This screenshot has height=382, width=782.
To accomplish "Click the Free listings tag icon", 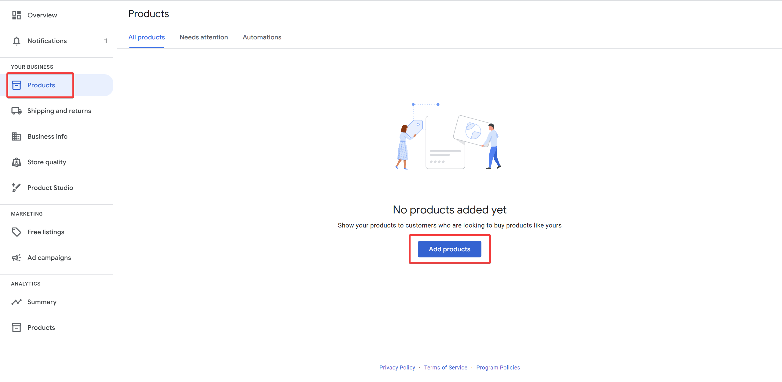I will point(16,232).
